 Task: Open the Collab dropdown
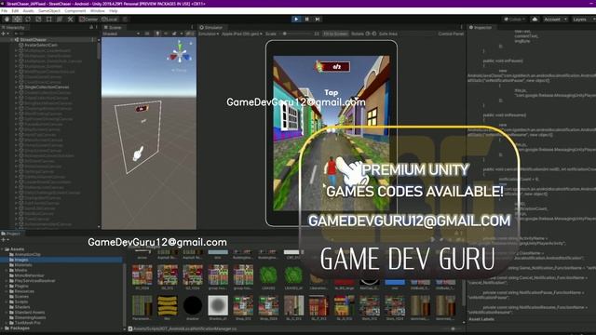[514, 19]
